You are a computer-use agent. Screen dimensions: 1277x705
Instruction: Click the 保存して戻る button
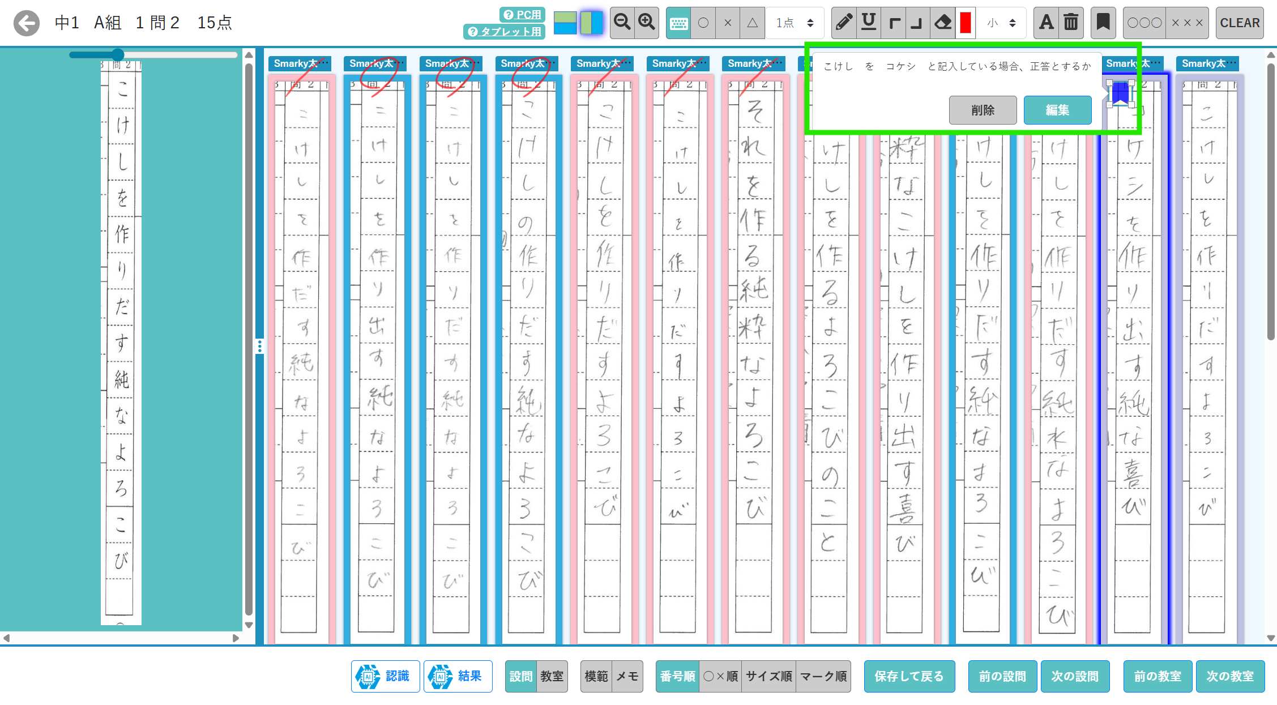click(x=909, y=676)
